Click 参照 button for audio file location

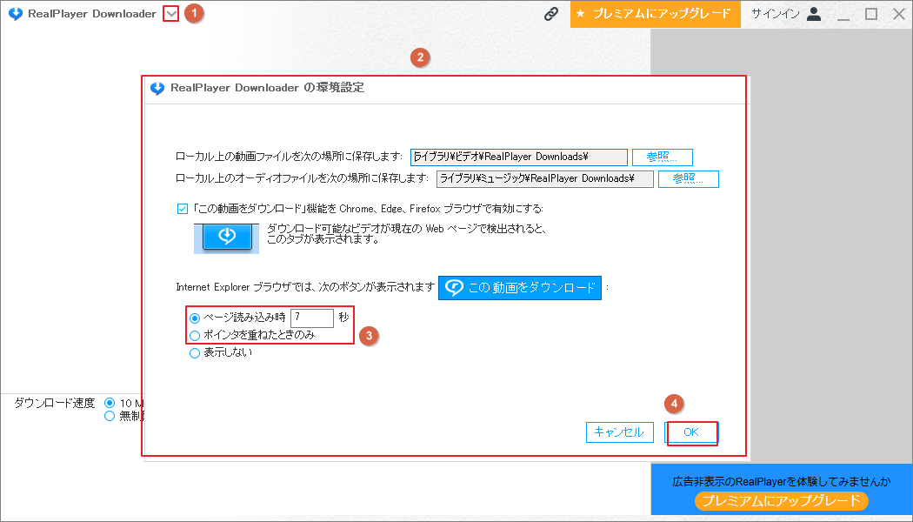(x=689, y=179)
